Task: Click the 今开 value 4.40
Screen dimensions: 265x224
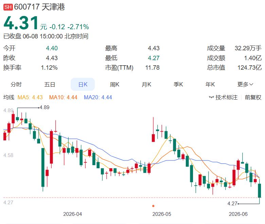Action: click(52, 48)
